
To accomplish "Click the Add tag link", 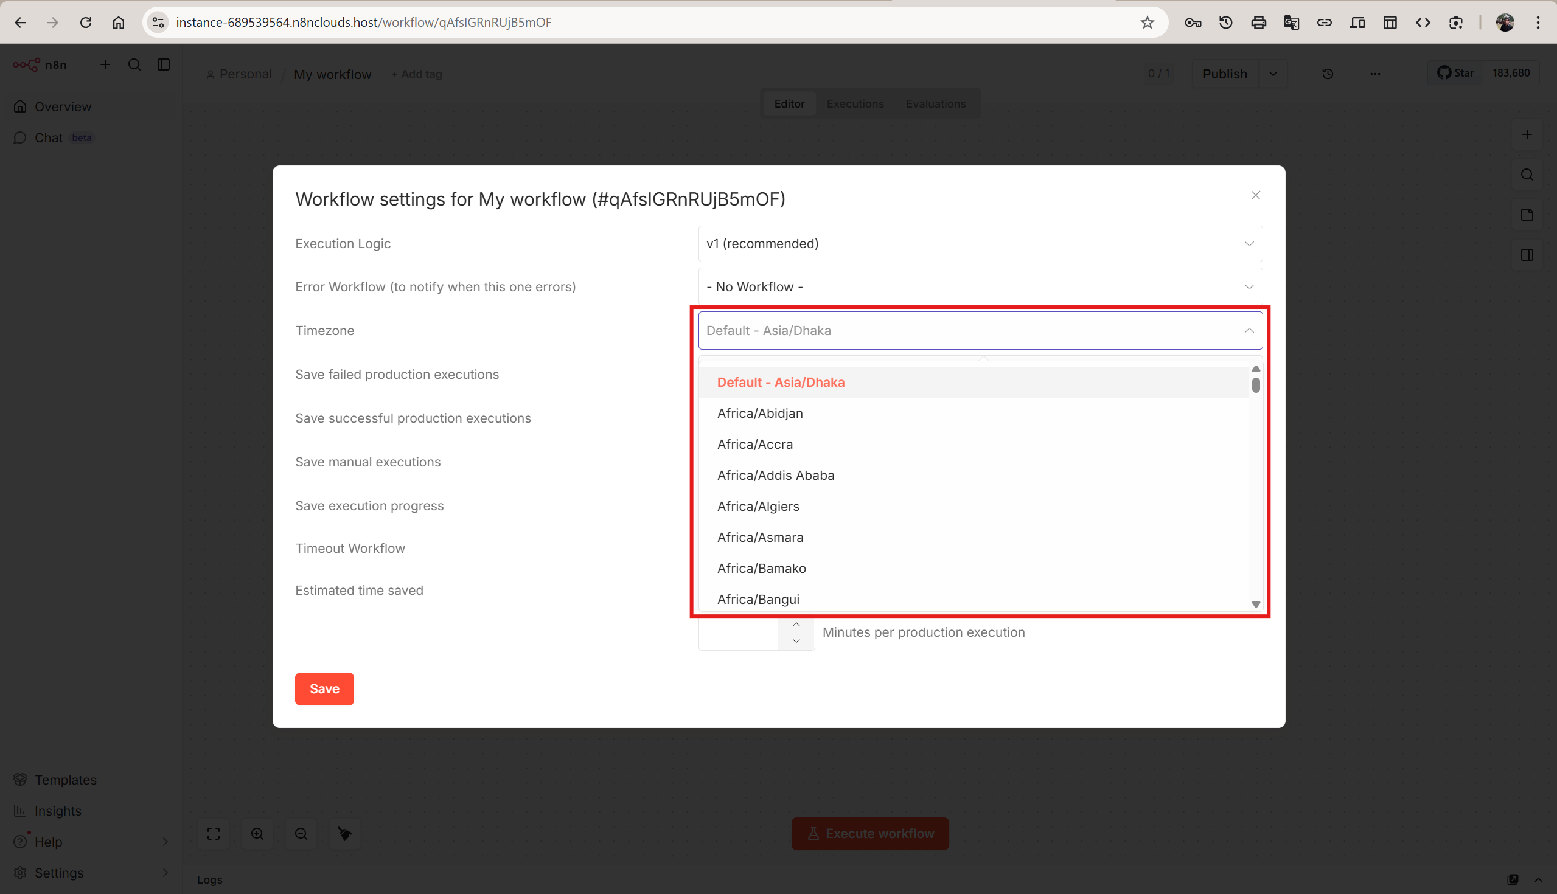I will click(416, 74).
